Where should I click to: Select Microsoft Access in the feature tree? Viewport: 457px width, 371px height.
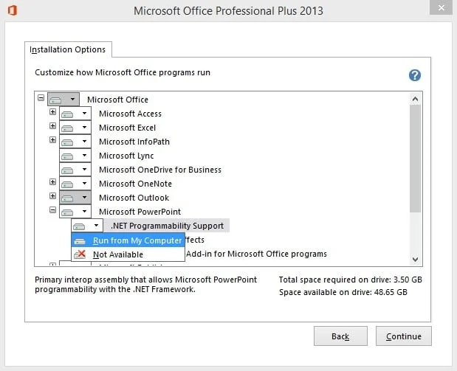(x=130, y=114)
